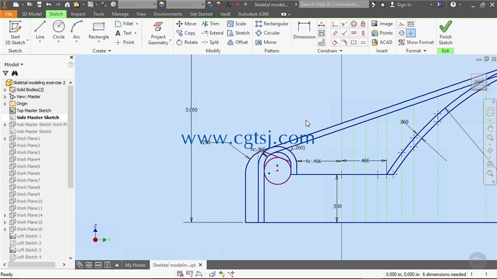This screenshot has width=497, height=279.
Task: Expand the Format panel dropdown
Action: click(416, 51)
